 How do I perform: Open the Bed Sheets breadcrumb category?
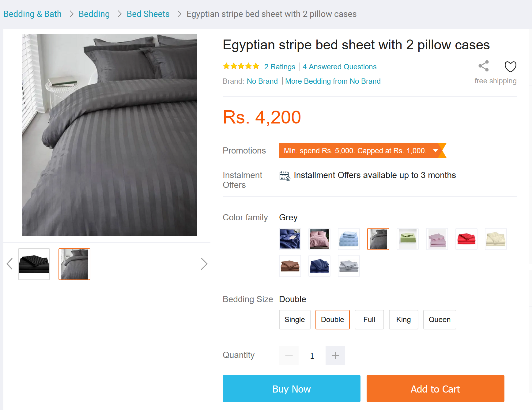[148, 14]
